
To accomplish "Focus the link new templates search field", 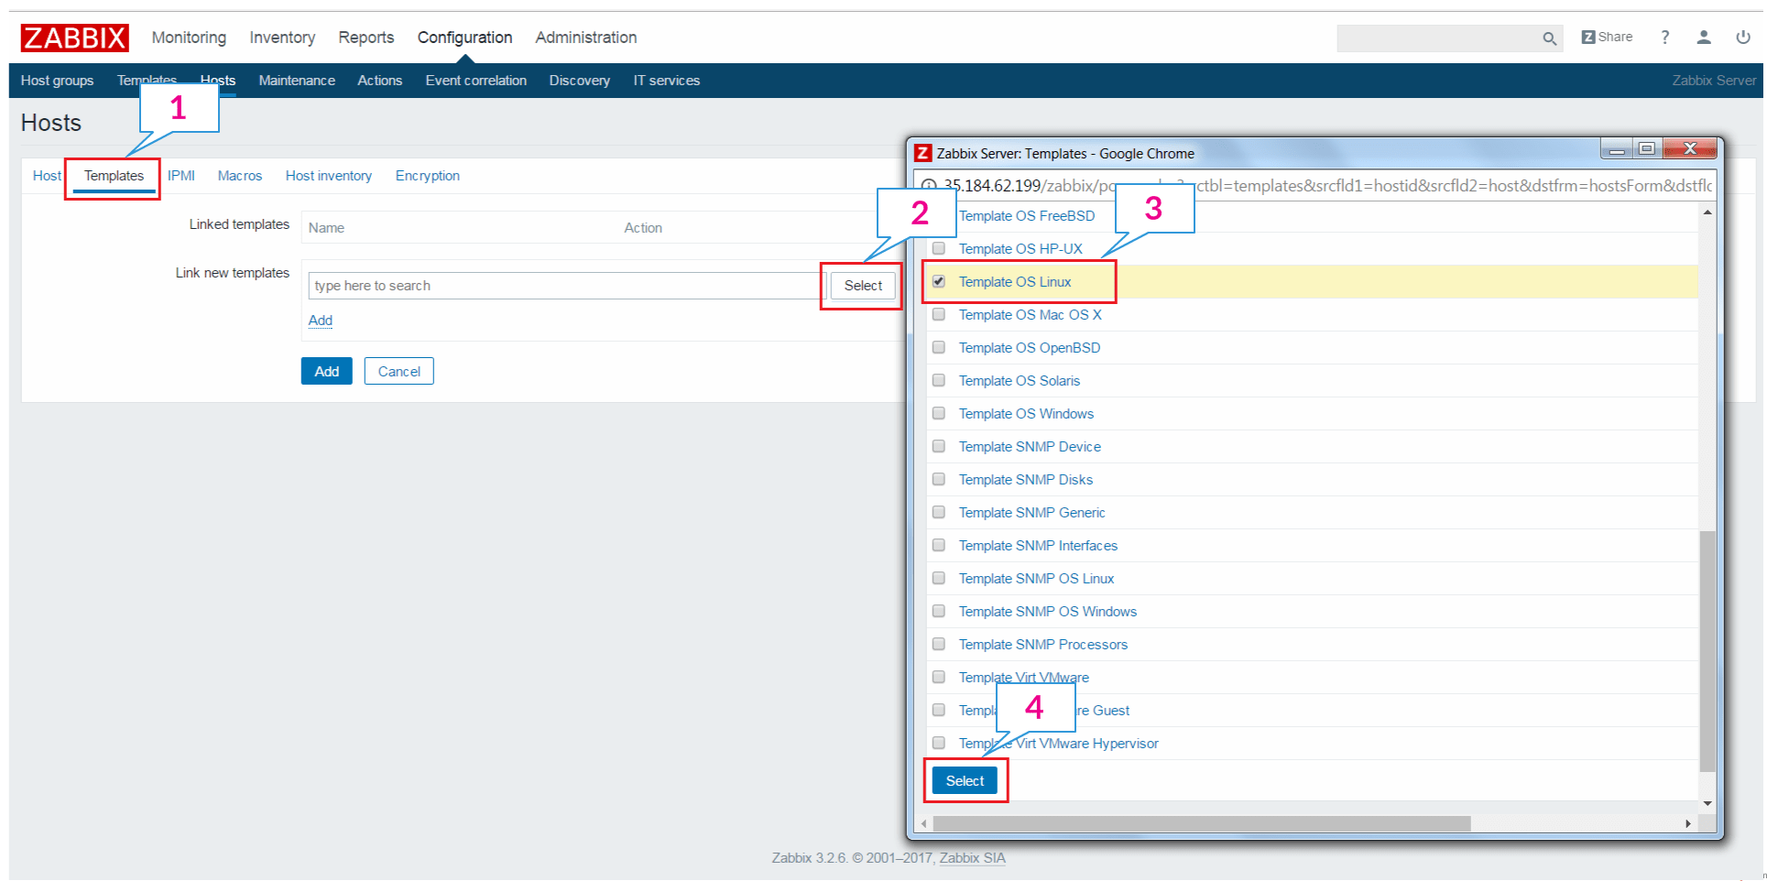I will 565,286.
